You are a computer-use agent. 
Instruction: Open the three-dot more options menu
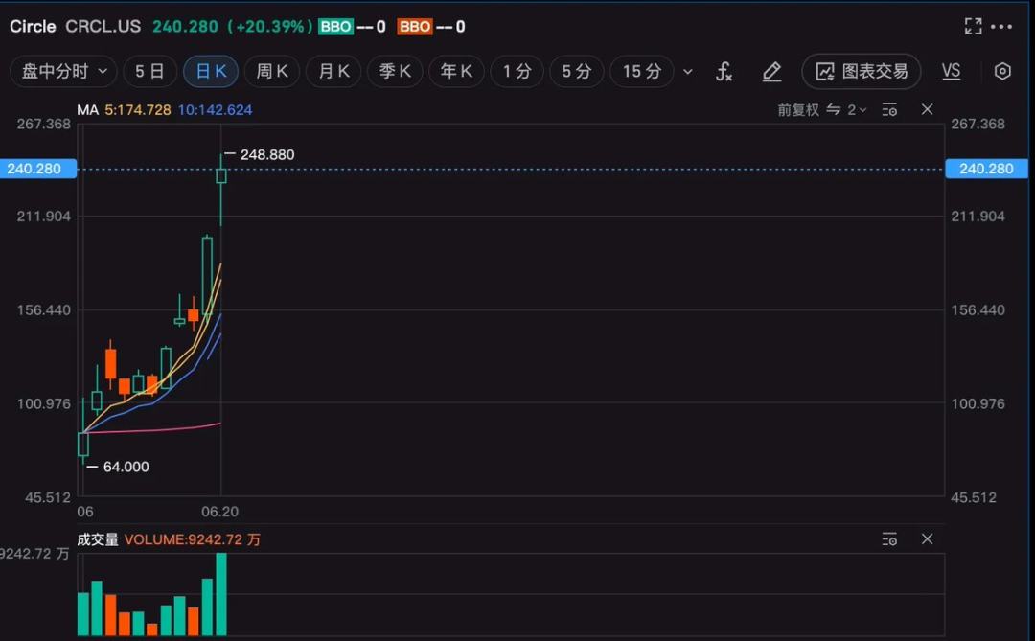point(1001,27)
